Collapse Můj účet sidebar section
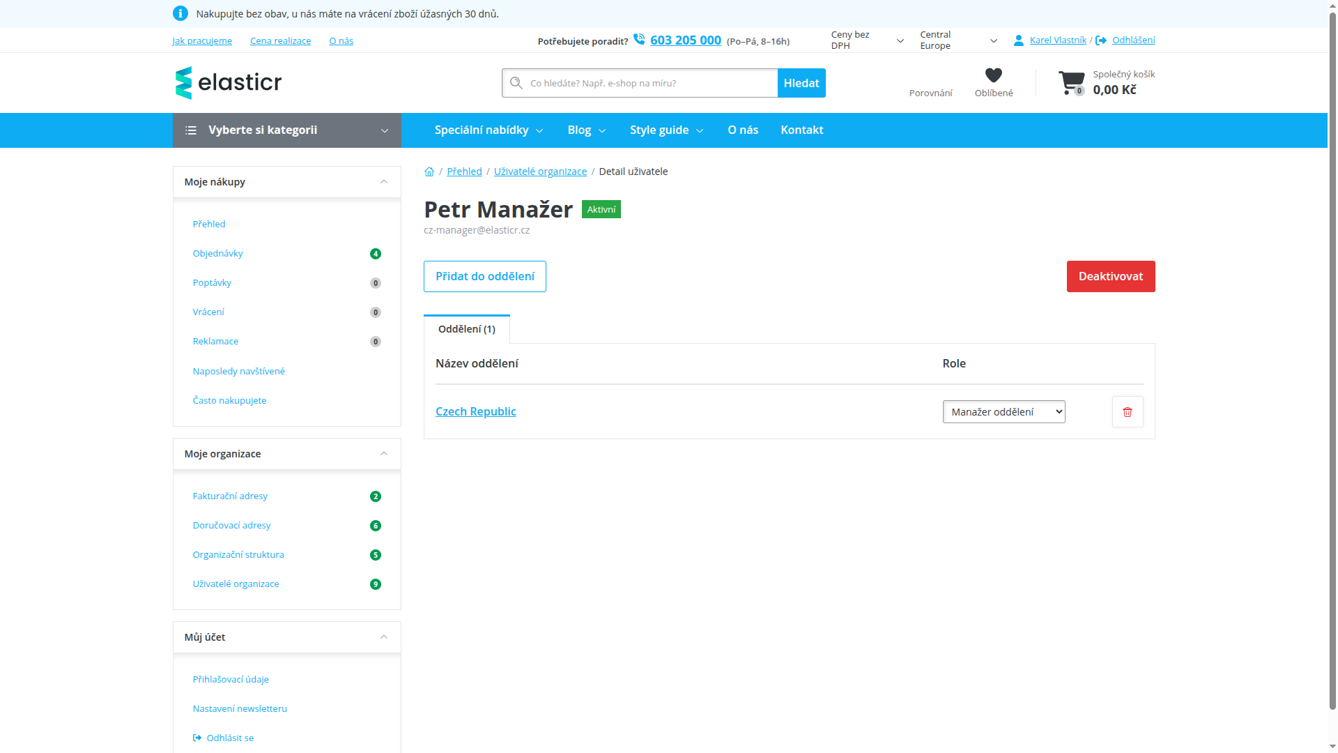Viewport: 1338px width, 753px height. [x=287, y=637]
